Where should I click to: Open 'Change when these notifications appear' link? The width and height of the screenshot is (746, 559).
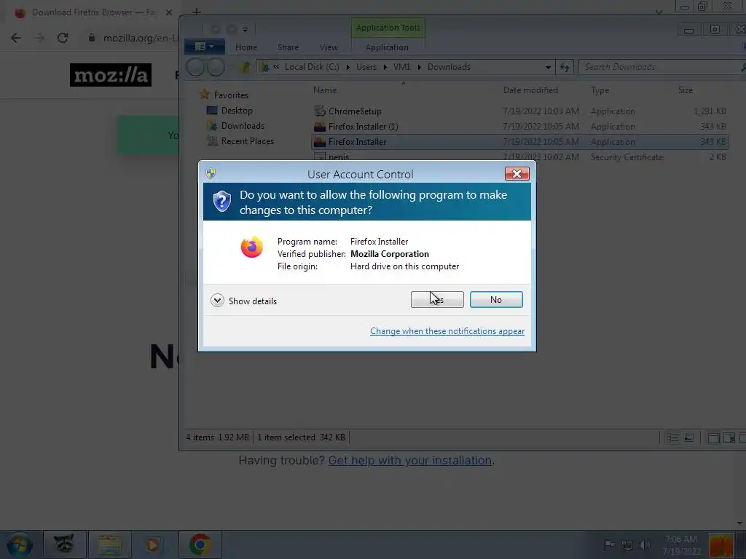point(447,331)
